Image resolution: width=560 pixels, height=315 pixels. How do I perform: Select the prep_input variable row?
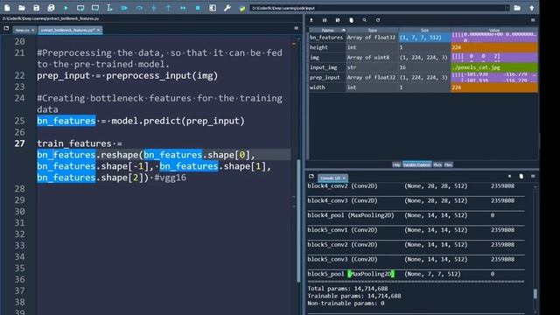coord(423,78)
